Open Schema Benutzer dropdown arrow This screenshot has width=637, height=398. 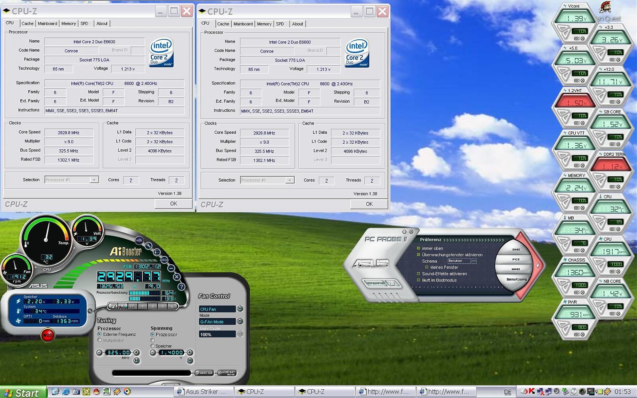[x=474, y=261]
